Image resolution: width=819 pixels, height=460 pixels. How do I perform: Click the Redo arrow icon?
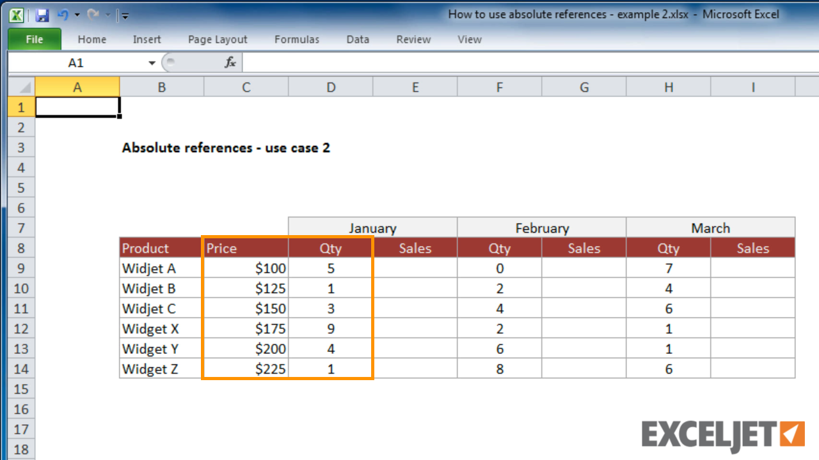pyautogui.click(x=92, y=15)
